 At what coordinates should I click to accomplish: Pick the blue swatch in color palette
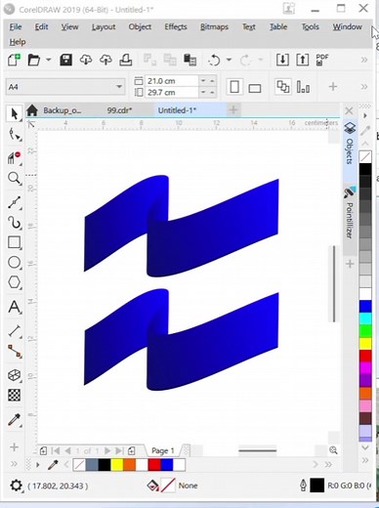pos(365,307)
